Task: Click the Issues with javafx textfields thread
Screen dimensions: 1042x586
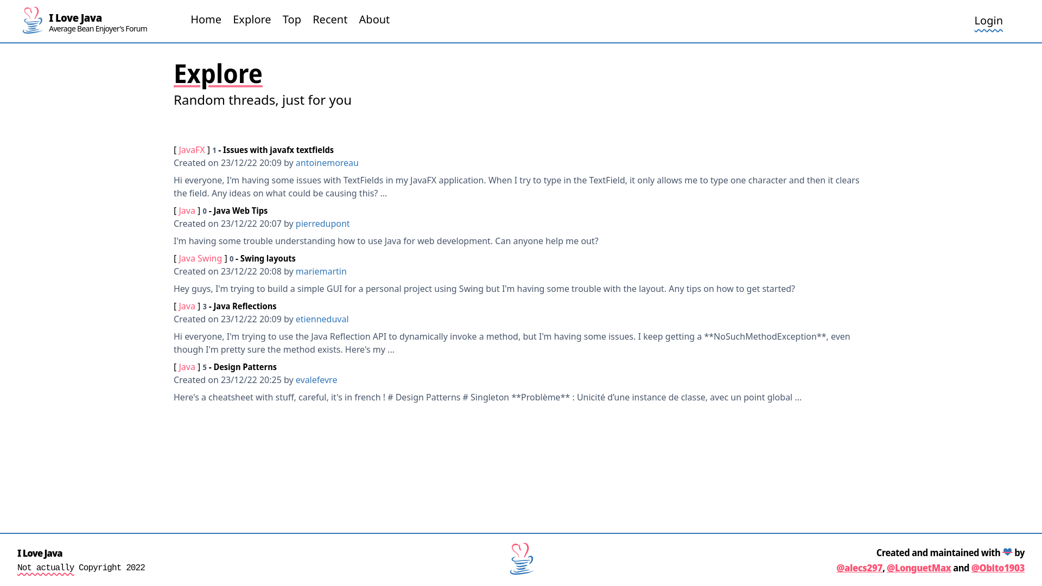Action: click(x=278, y=150)
